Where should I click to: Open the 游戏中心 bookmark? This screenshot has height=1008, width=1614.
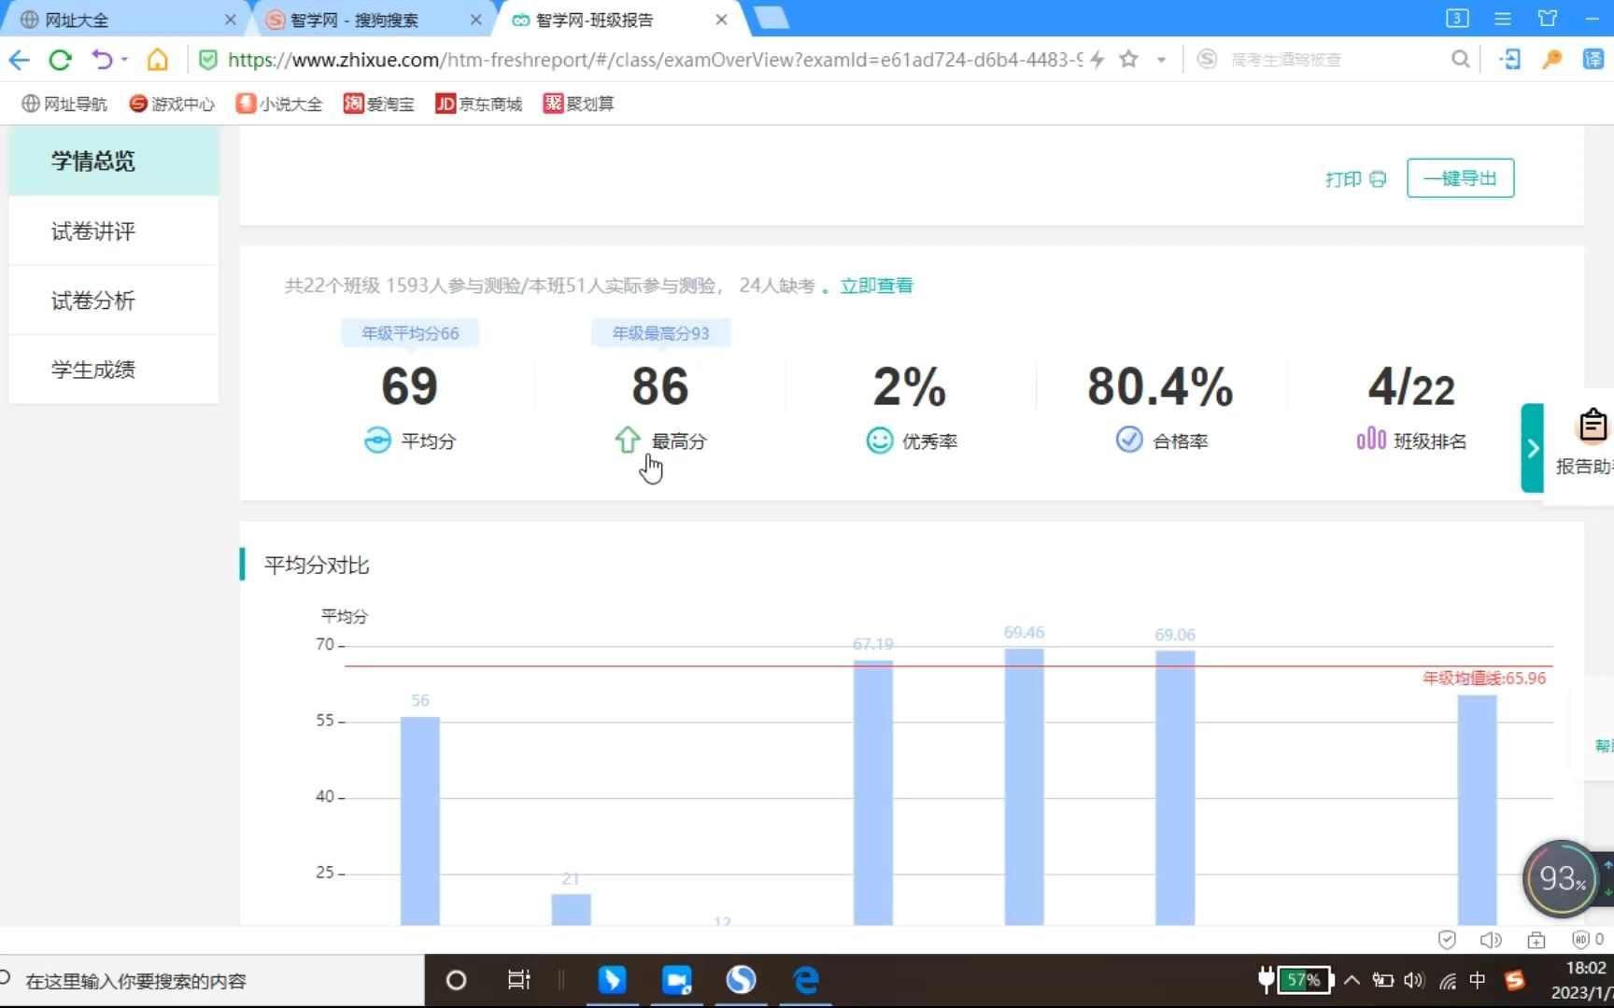[172, 104]
